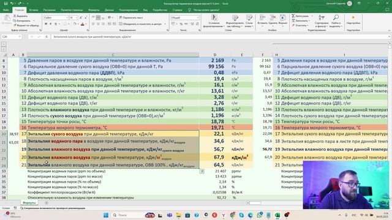Open Условное форматирование menu
The width and height of the screenshot is (392, 220).
pos(214,21)
